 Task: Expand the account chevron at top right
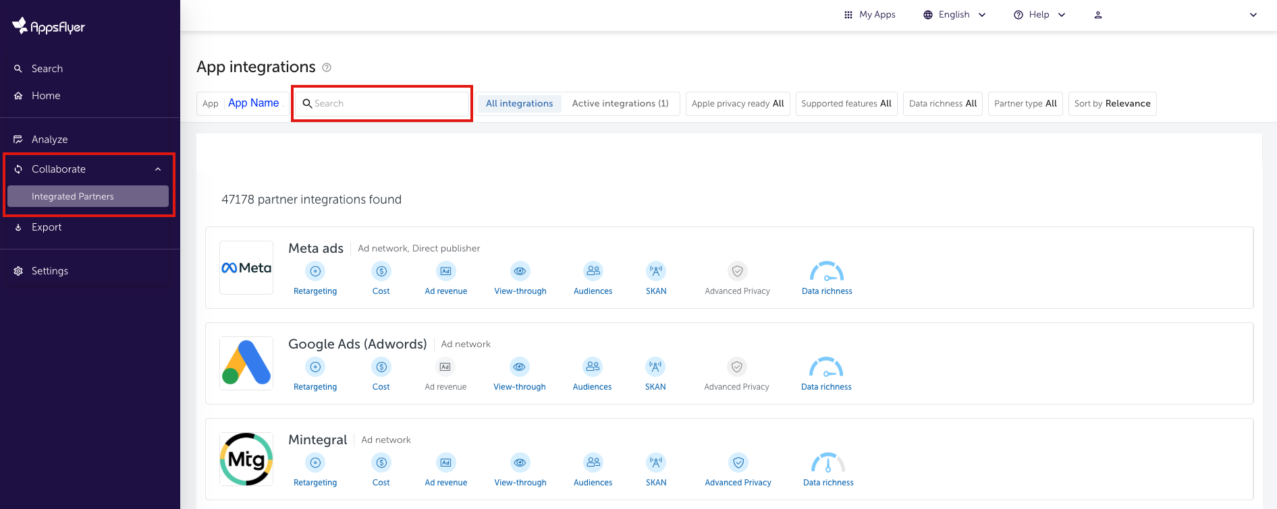(x=1253, y=15)
